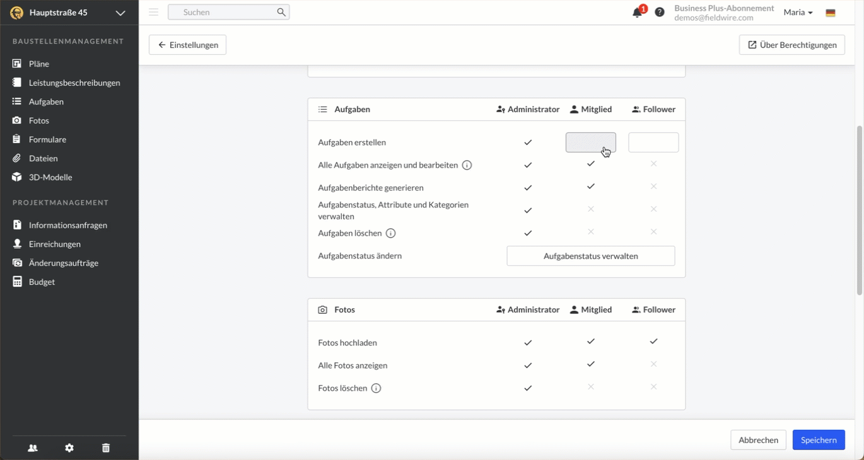Go to Pläne in the sidebar
Viewport: 864px width, 460px height.
coord(38,64)
